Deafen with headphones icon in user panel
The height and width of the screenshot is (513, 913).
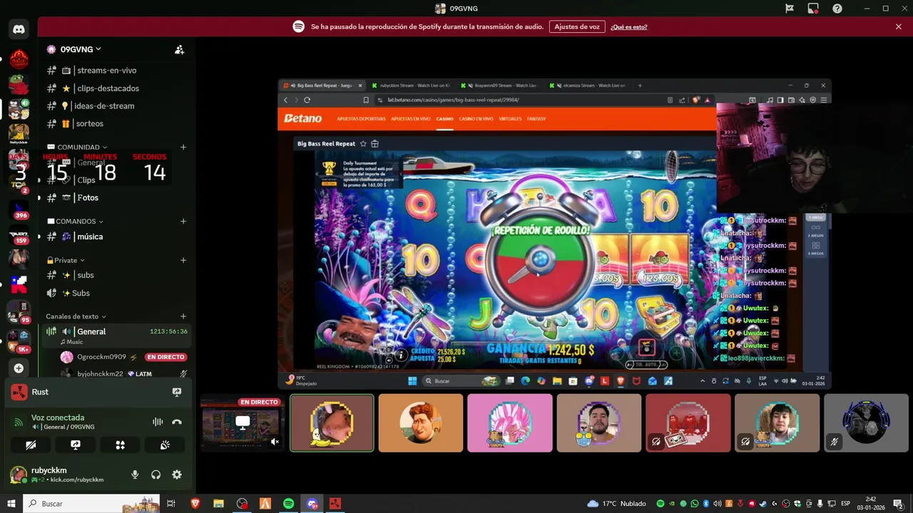155,475
